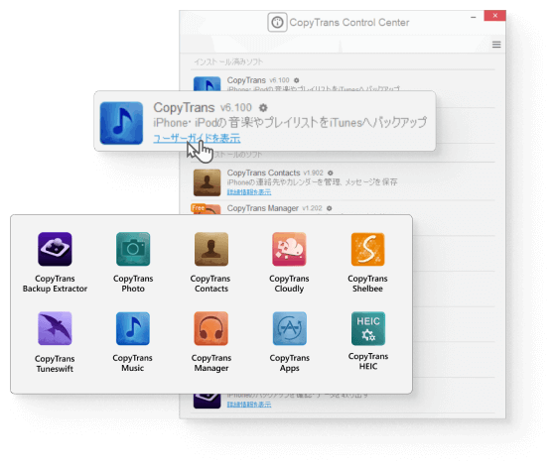Click the Free CopyTrans Manager list icon
The width and height of the screenshot is (556, 469).
(206, 209)
